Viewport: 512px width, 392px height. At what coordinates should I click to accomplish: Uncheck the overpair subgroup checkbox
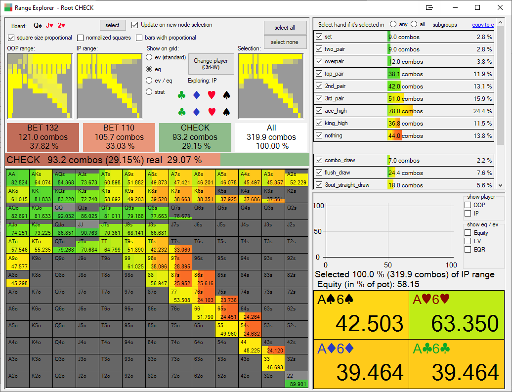pos(319,61)
